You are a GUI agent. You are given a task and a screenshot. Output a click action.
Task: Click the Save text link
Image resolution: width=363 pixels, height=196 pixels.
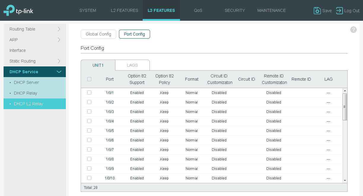click(x=327, y=11)
